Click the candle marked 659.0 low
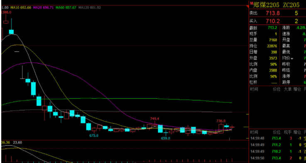This screenshot has width=306, height=163. (x=166, y=134)
